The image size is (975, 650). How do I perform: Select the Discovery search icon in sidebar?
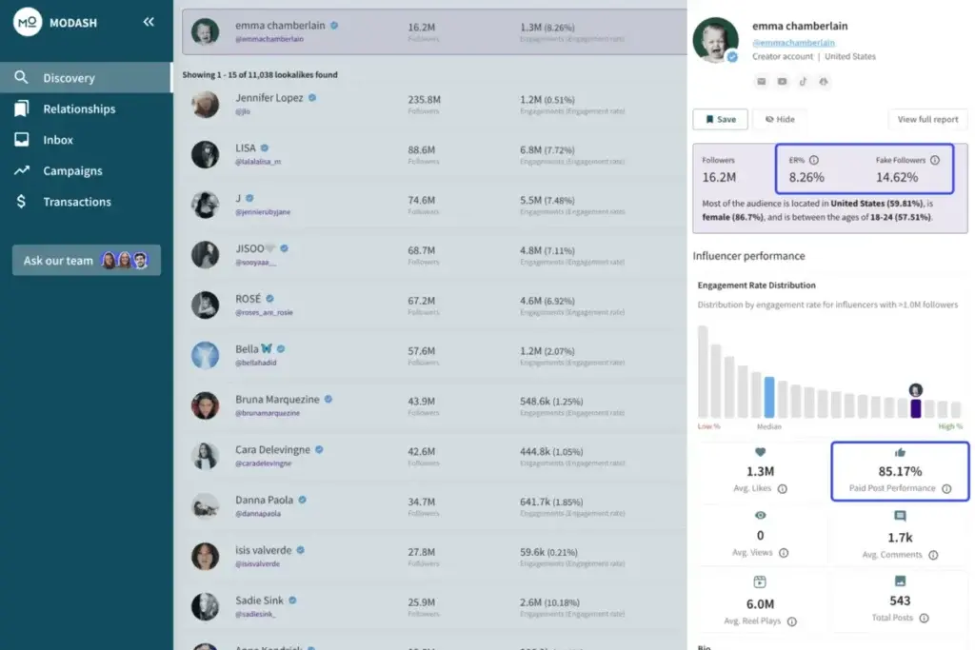(21, 79)
